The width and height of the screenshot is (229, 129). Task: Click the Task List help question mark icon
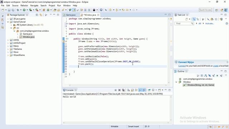[226, 23]
